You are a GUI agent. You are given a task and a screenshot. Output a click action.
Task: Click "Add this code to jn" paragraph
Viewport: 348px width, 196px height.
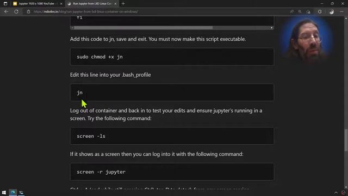158,39
